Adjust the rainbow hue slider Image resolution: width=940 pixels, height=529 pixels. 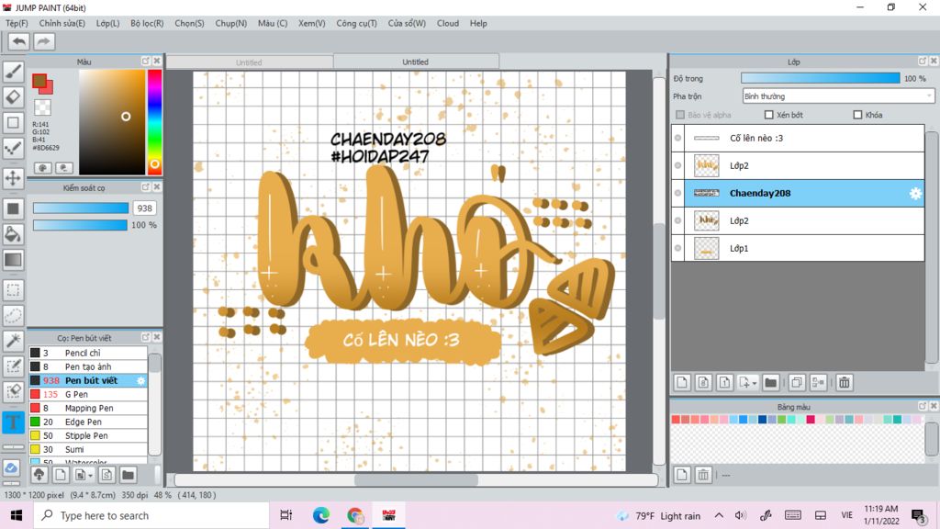tap(154, 122)
